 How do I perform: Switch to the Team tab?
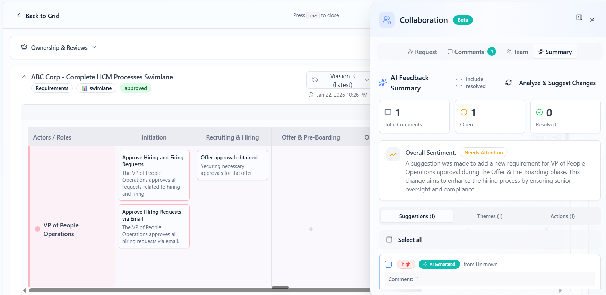click(x=517, y=52)
